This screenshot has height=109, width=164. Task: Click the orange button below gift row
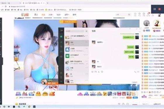tap(129, 98)
